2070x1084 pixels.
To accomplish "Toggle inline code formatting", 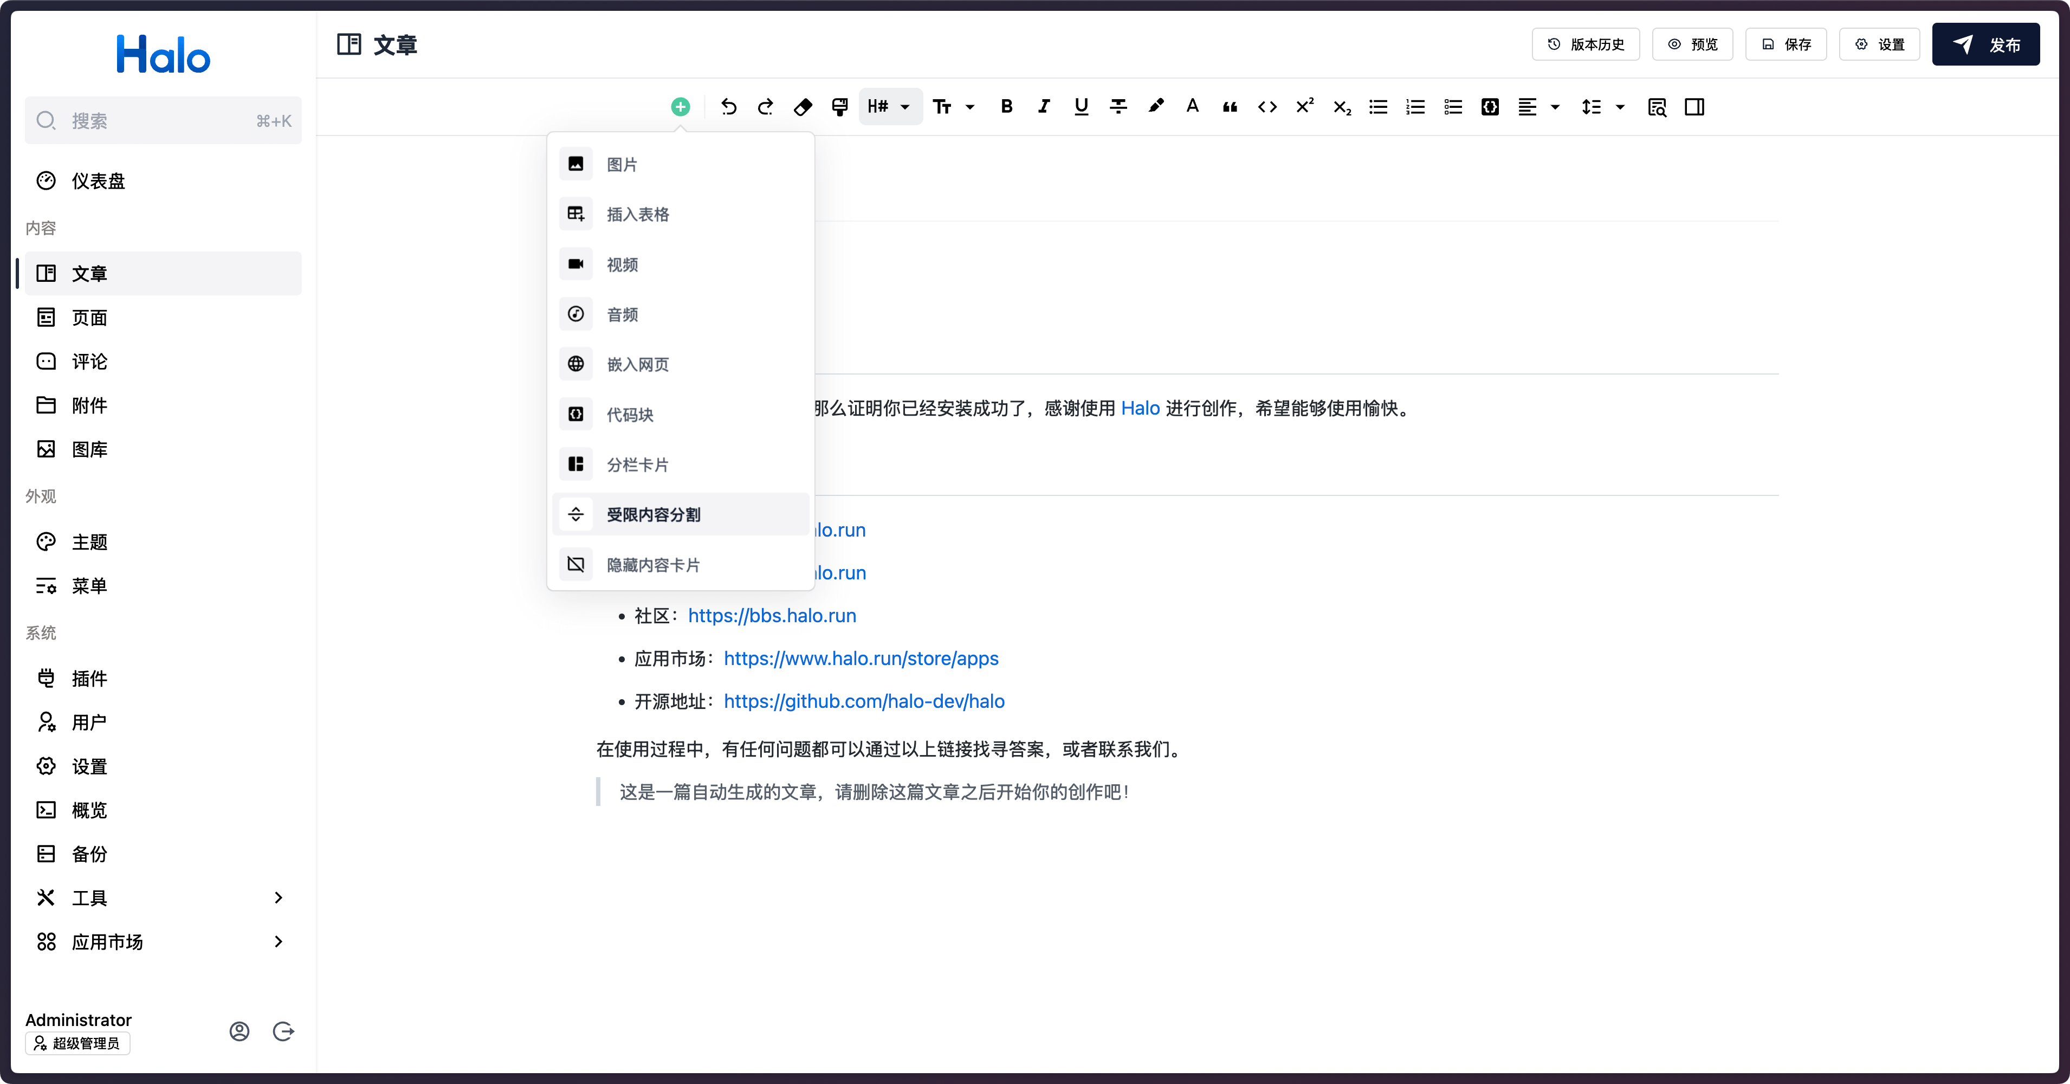I will point(1267,107).
